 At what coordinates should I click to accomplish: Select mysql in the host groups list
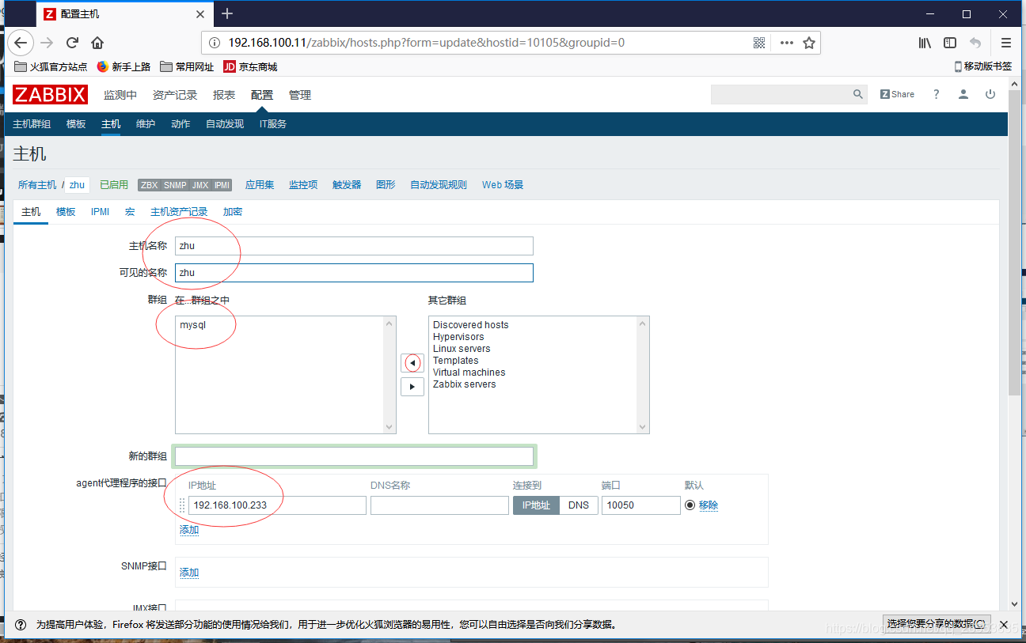192,325
